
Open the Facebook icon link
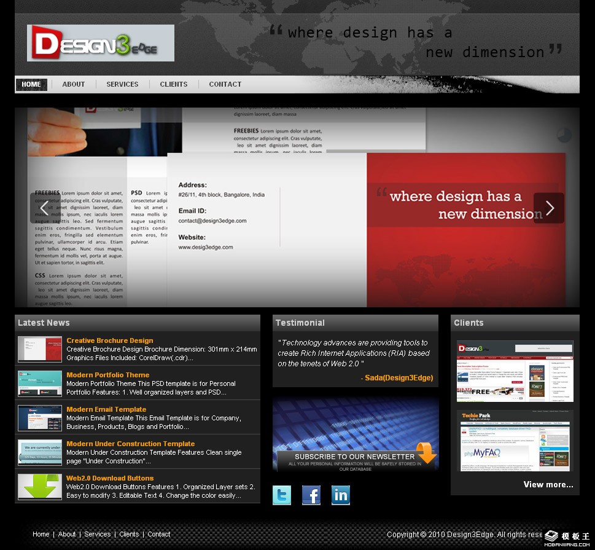(x=311, y=495)
